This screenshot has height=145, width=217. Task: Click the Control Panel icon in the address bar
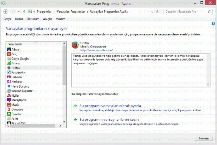tap(30, 12)
